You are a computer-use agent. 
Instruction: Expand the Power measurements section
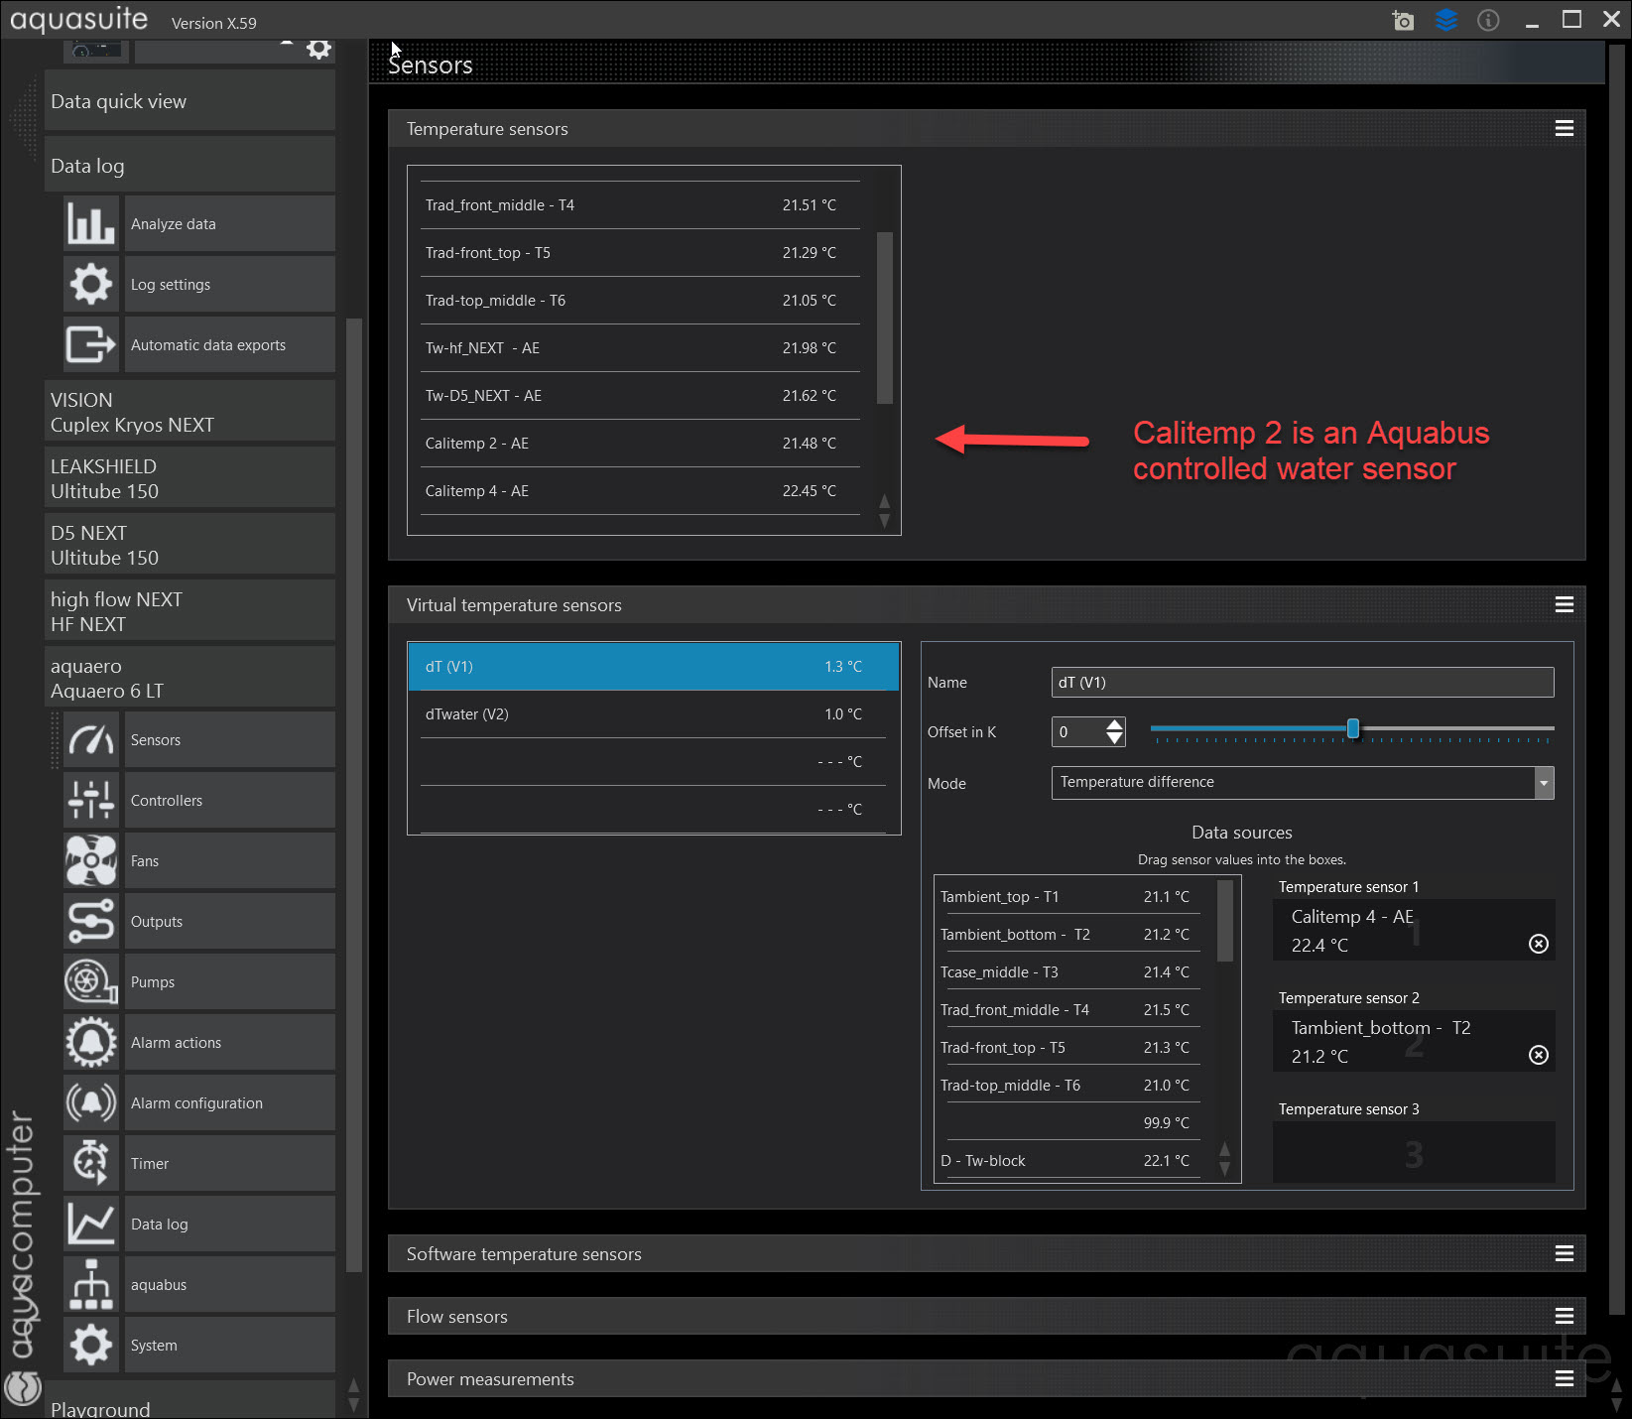click(1564, 1379)
